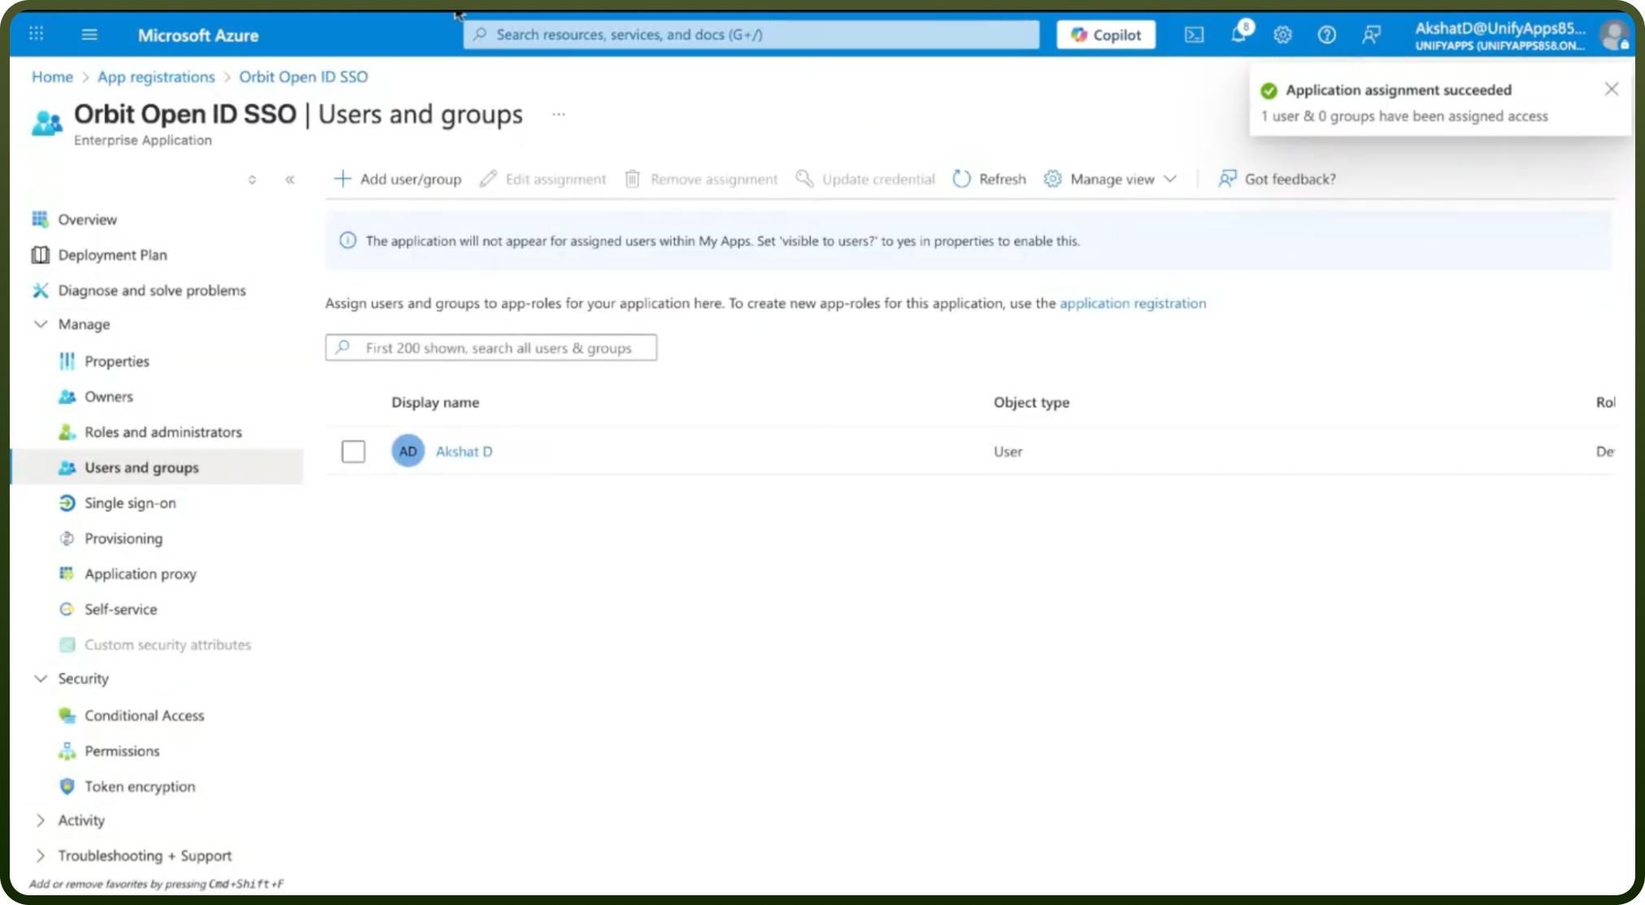This screenshot has width=1645, height=905.
Task: Open the Help question mark icon
Action: click(1326, 35)
